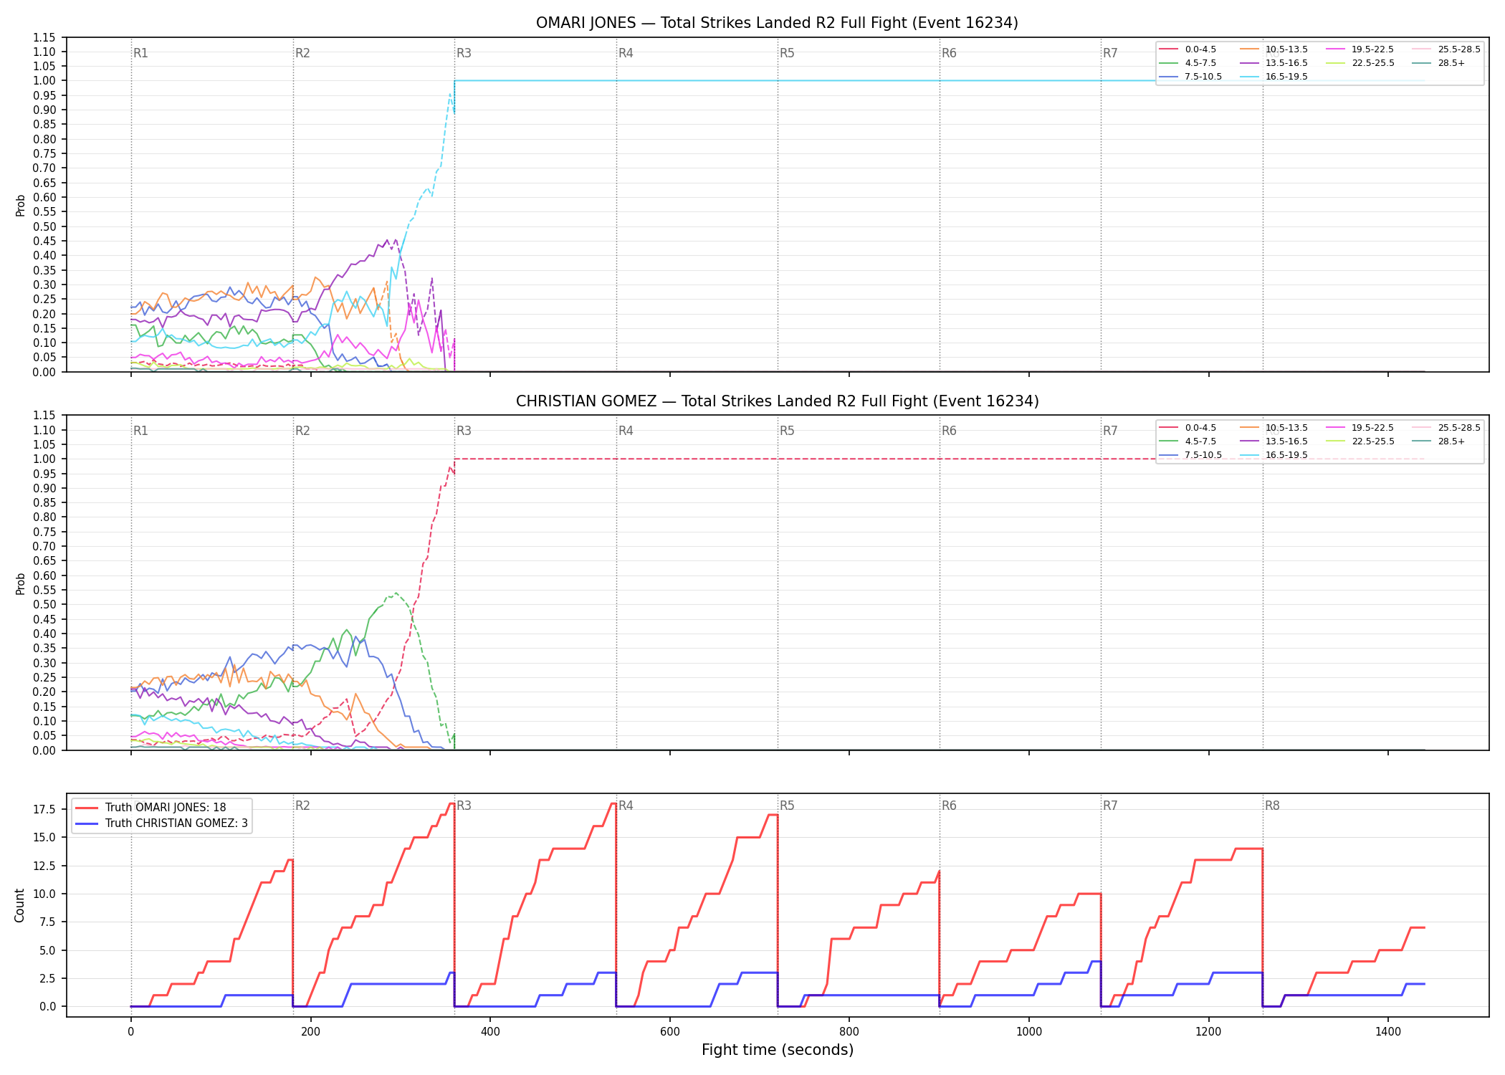Image resolution: width=1505 pixels, height=1075 pixels.
Task: Select the CHRISTIAN GOMEZ chart title
Action: tap(777, 401)
